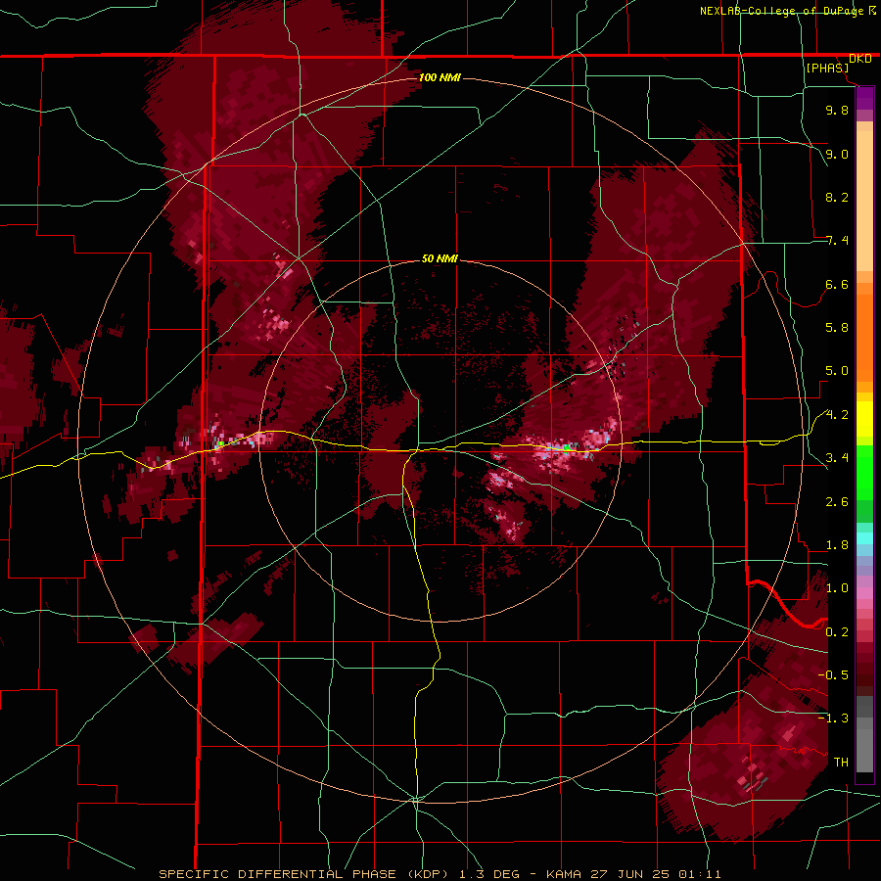Click the 1.8 value on the color scale
The image size is (881, 881).
[837, 545]
